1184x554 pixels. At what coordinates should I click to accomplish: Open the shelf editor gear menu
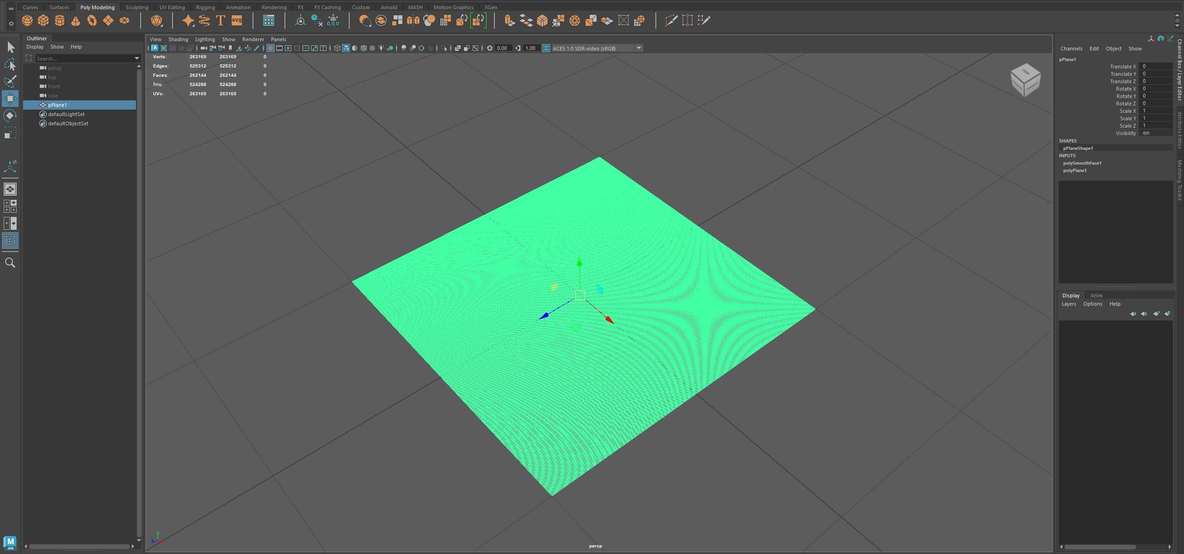[11, 24]
